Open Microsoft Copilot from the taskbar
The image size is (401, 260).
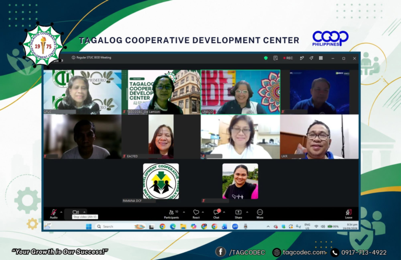click(x=194, y=226)
